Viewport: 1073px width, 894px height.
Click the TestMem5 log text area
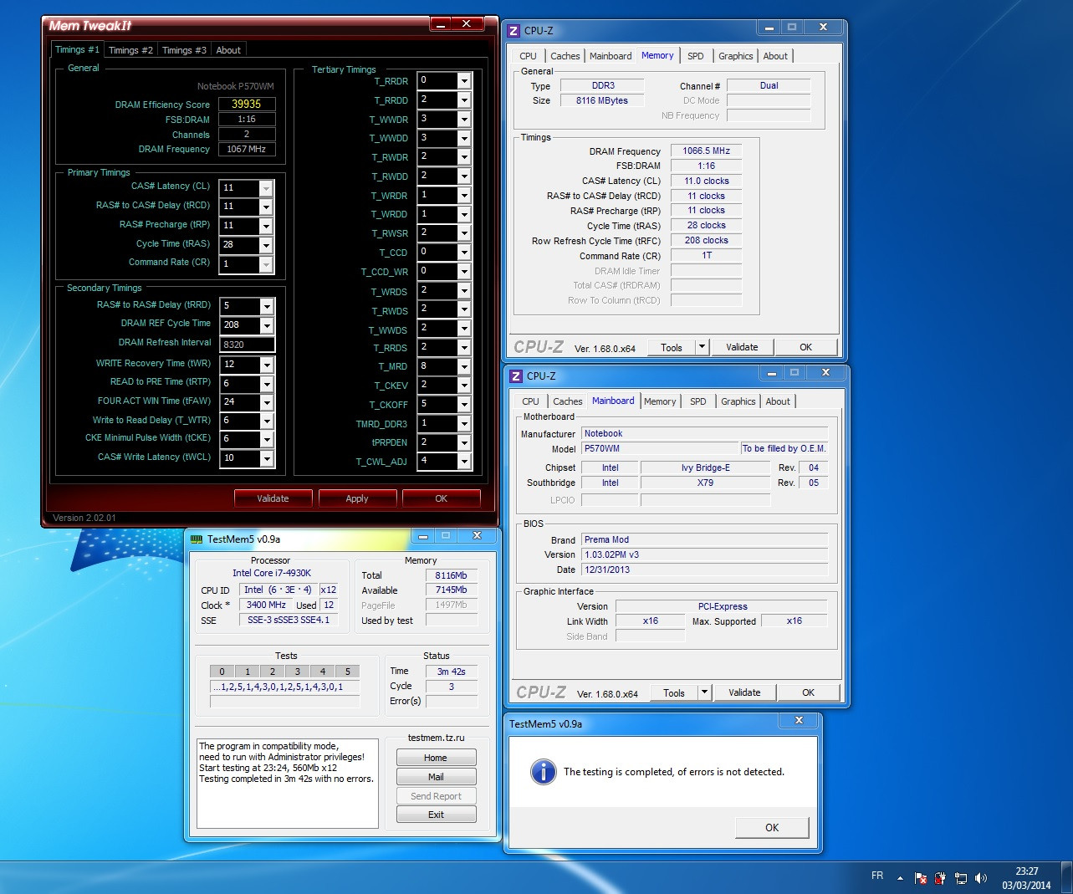pyautogui.click(x=289, y=783)
